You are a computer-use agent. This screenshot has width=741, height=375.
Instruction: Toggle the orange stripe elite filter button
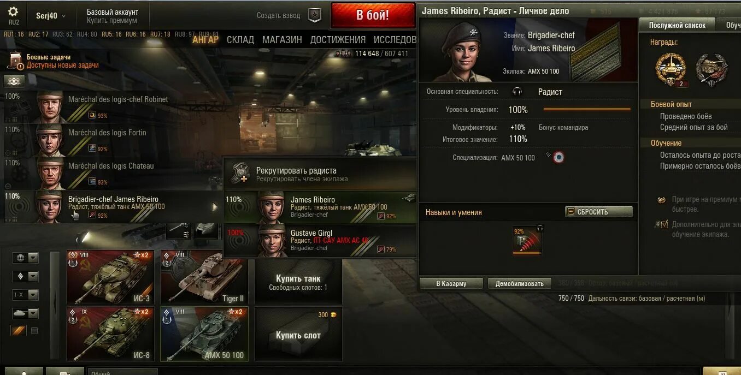coord(19,331)
